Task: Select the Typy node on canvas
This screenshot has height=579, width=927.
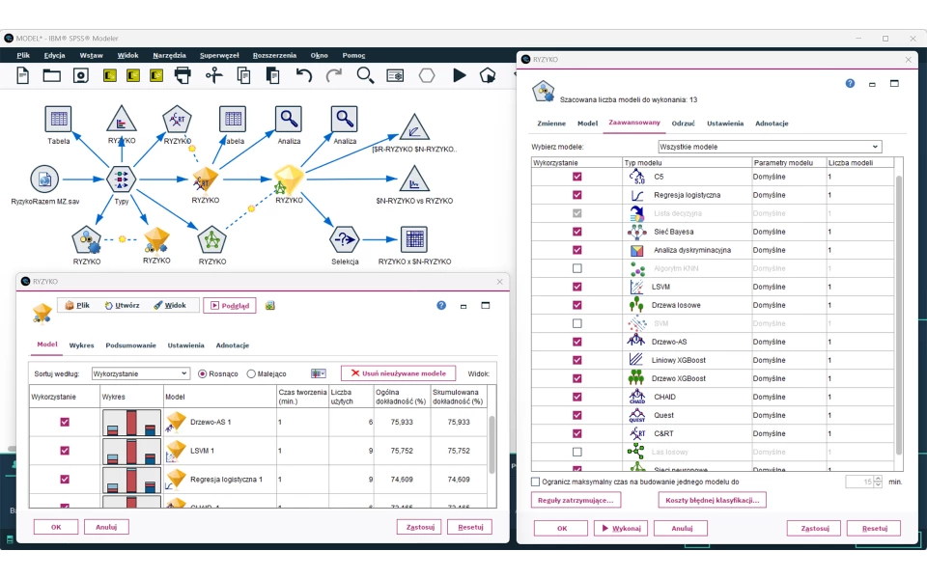Action: point(122,179)
